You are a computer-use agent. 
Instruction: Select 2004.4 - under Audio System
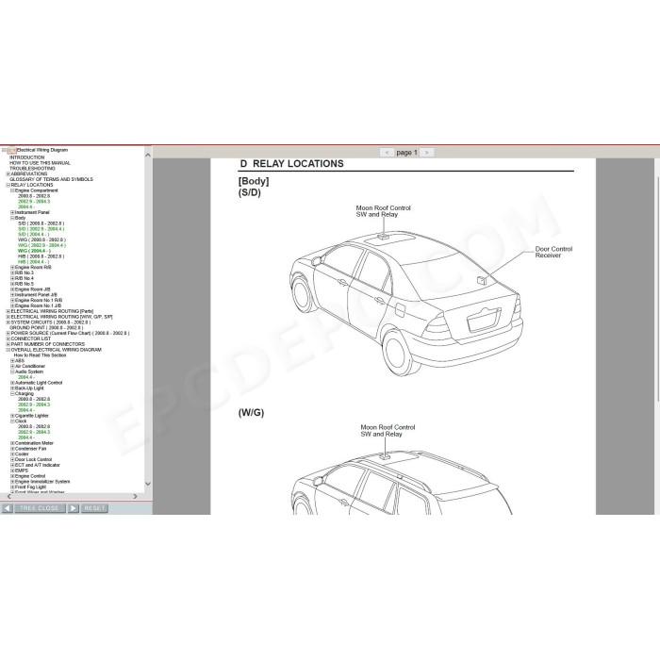tap(26, 377)
